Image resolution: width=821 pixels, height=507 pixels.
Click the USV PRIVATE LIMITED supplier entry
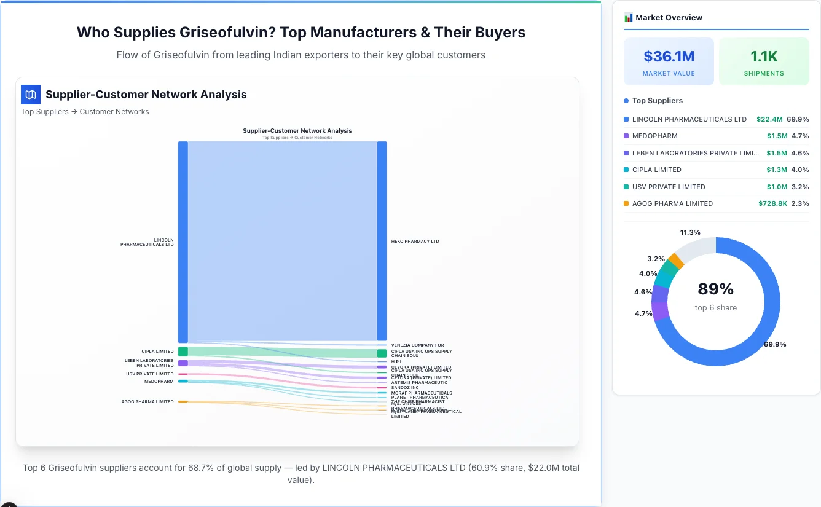coord(670,187)
